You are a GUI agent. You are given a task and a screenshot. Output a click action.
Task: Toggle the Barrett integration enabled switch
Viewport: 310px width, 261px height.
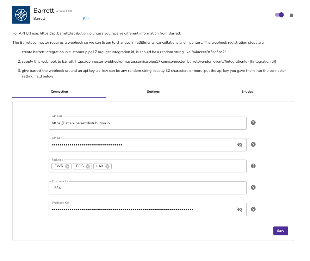click(x=279, y=15)
